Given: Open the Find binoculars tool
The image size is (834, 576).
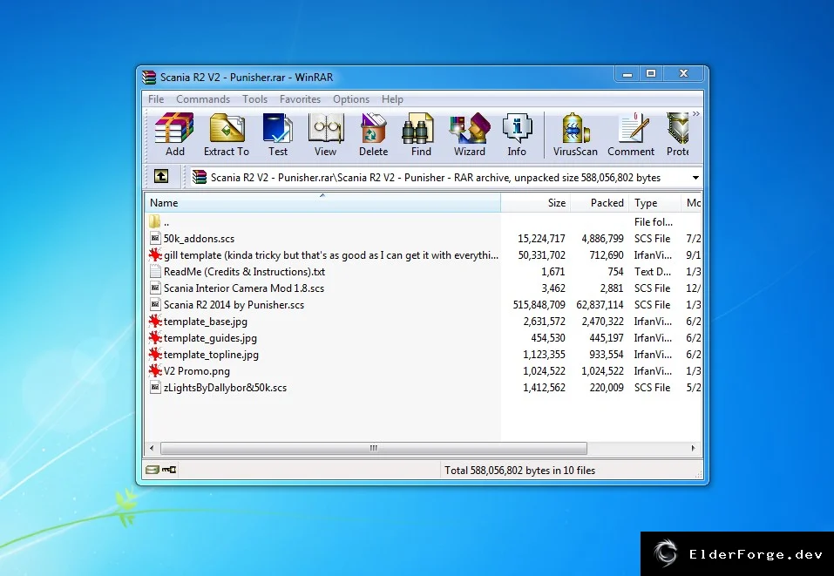Looking at the screenshot, I should 421,134.
